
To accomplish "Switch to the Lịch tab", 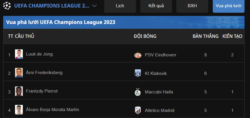I will (120, 6).
